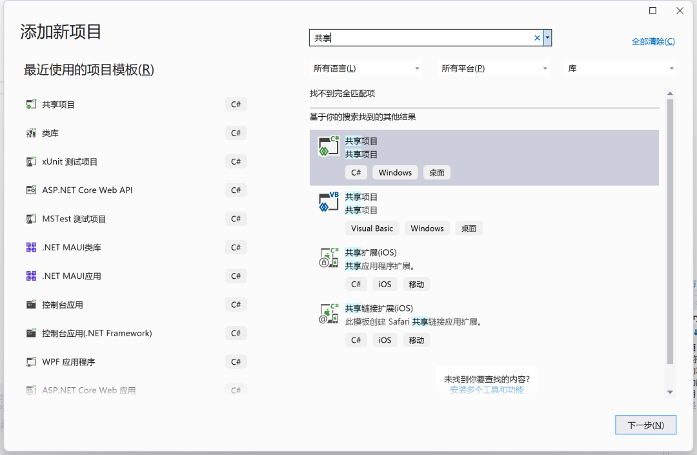Expand the 库 project type dropdown

coord(620,68)
